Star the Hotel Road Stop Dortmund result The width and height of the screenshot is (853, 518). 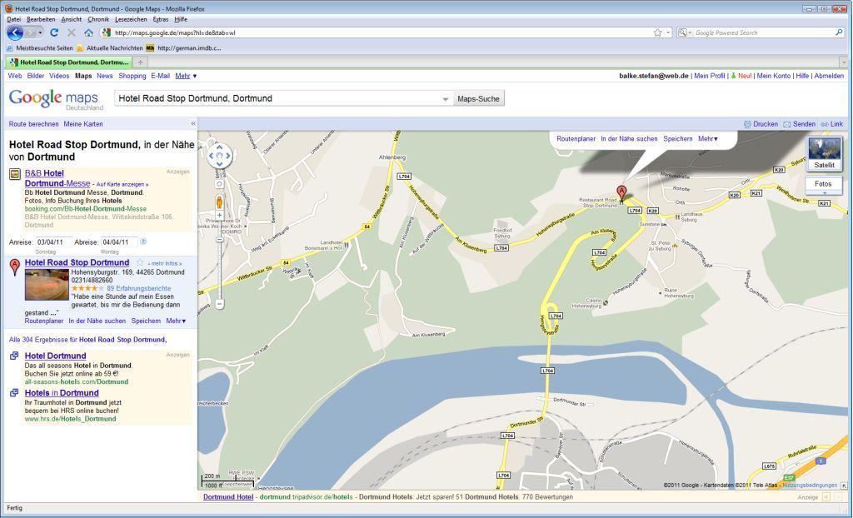140,262
